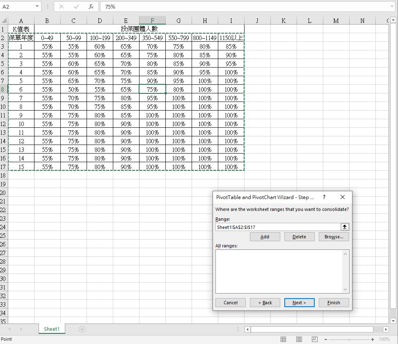Screen dimensions: 398x344
Task: Click horizontal scrollbar right arrow
Action: click(x=386, y=329)
